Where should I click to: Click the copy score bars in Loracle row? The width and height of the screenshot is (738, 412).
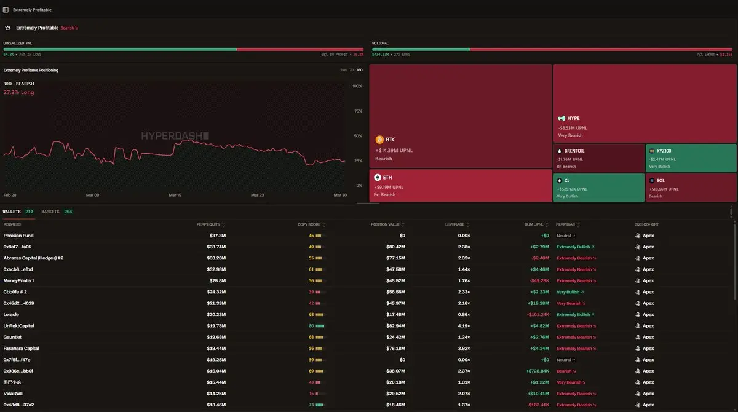click(x=320, y=314)
